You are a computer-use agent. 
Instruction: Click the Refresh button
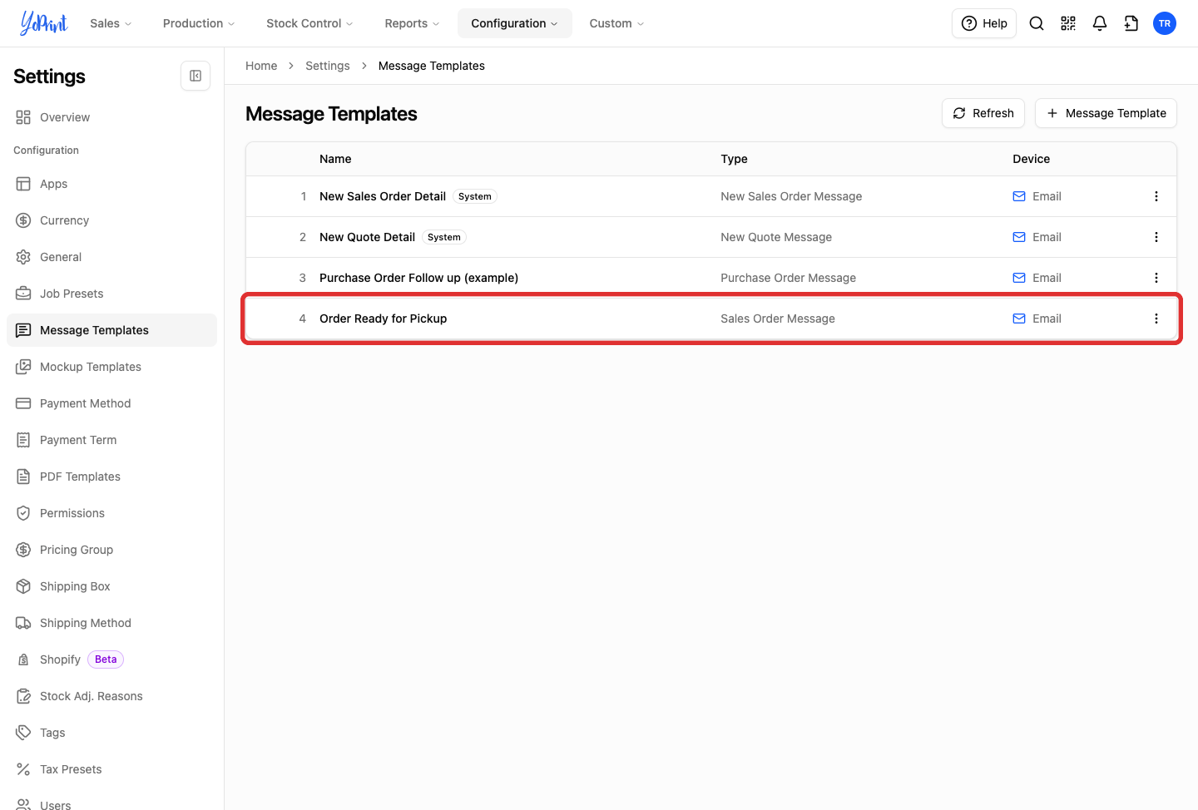[x=983, y=113]
